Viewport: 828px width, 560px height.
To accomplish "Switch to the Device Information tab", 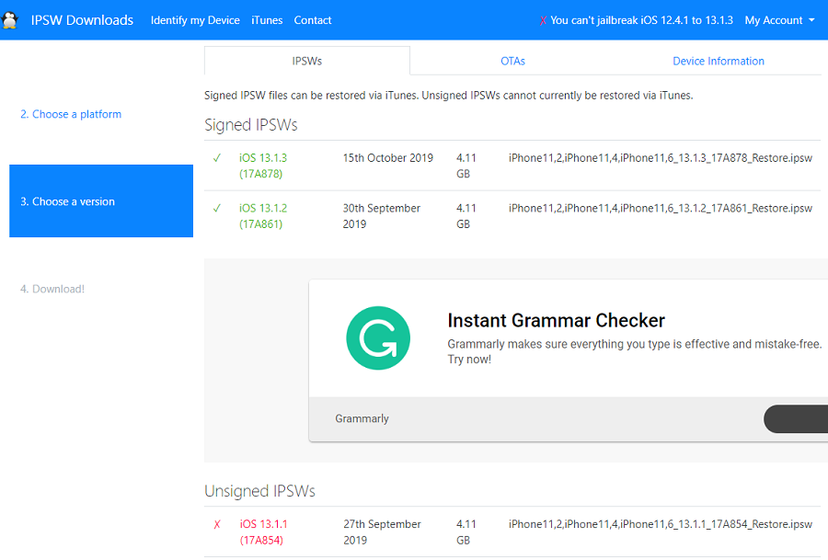I will (719, 61).
